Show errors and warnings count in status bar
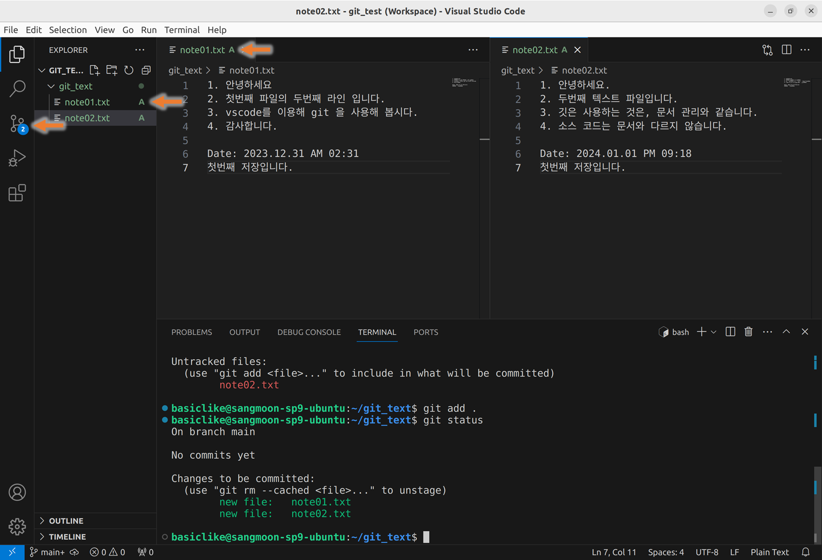822x560 pixels. tap(107, 552)
